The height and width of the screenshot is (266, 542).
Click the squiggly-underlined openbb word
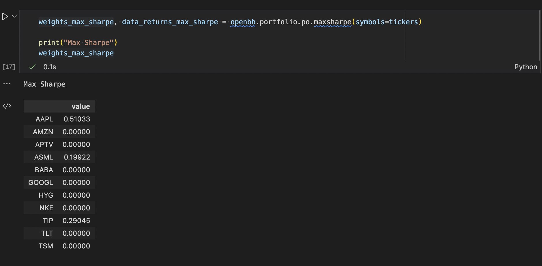242,22
